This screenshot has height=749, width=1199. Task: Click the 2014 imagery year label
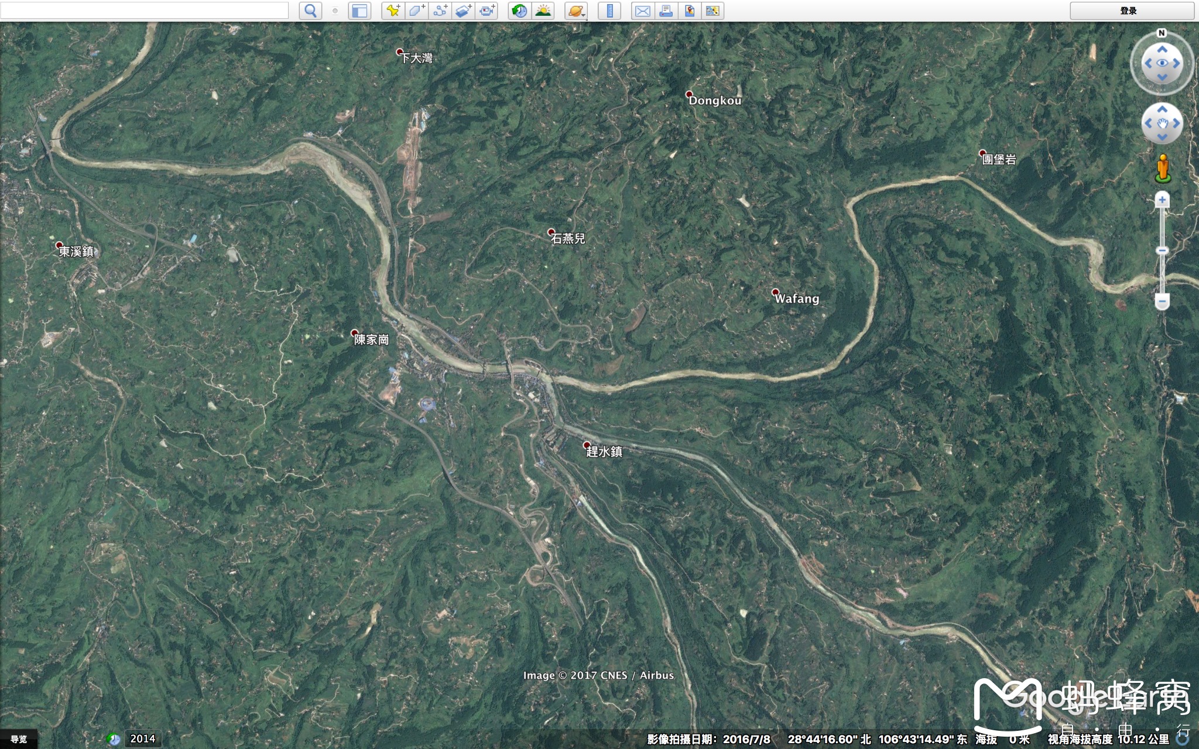coord(142,739)
